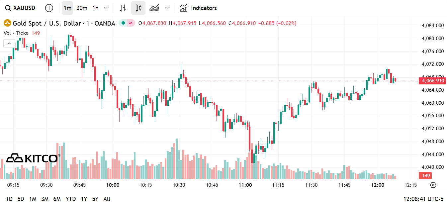Select the area chart style icon
The height and width of the screenshot is (206, 447).
click(154, 8)
